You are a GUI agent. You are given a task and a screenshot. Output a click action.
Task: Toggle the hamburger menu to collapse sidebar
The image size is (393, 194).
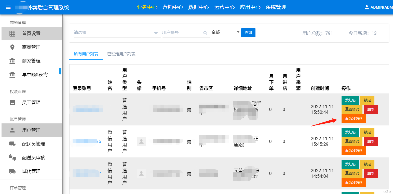click(x=8, y=7)
